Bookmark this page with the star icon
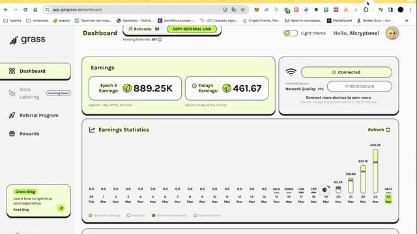This screenshot has height=234, width=417. pos(243,10)
